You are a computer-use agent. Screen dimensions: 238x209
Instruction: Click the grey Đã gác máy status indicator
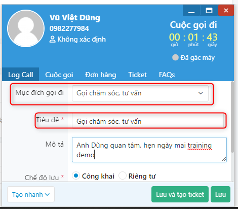[x=175, y=57]
